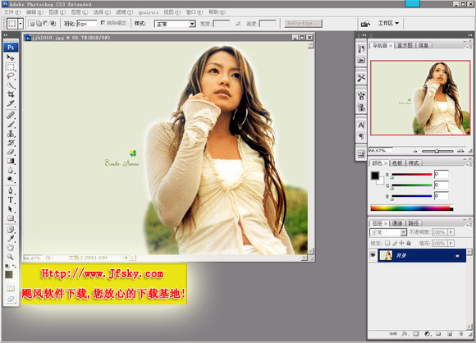Select the Eraser tool
Viewport: 476px width, 343px height.
[11, 152]
